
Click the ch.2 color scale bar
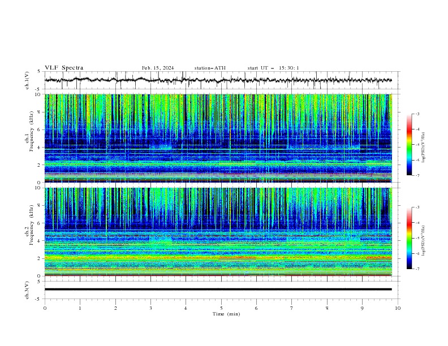tap(409, 238)
